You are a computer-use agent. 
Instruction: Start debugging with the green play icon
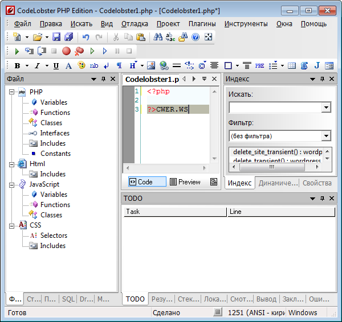[17, 51]
